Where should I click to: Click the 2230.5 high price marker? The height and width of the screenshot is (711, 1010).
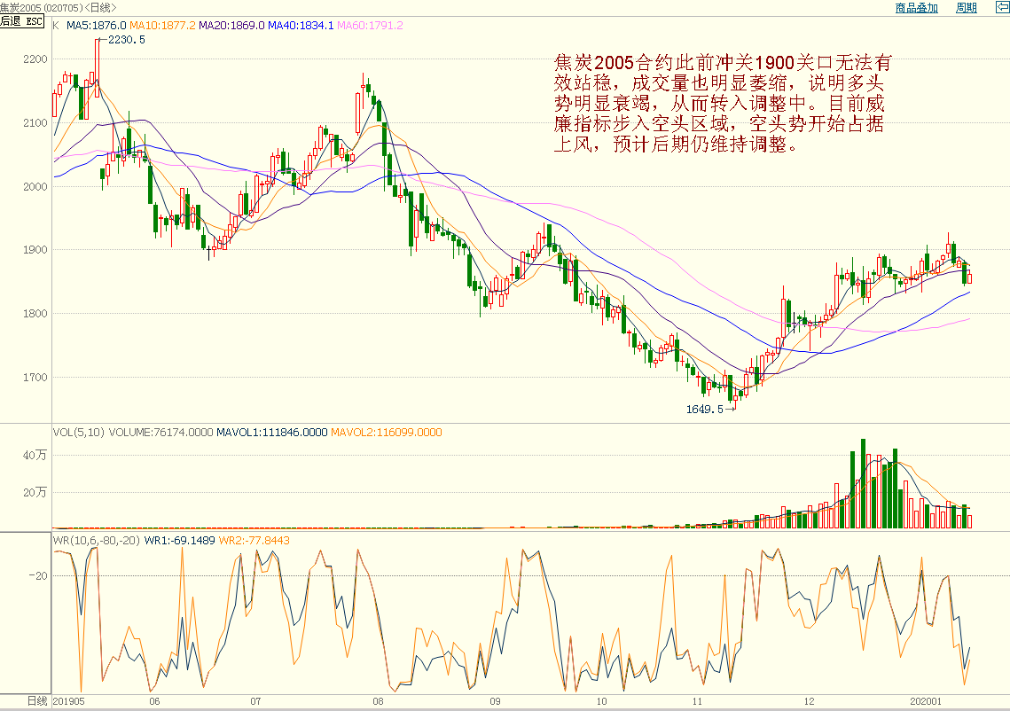(126, 40)
